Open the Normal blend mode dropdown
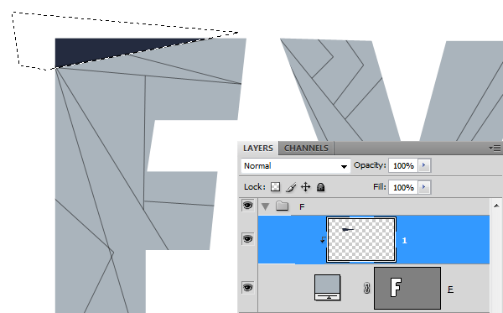Viewport: 503px width, 313px height. pyautogui.click(x=295, y=166)
